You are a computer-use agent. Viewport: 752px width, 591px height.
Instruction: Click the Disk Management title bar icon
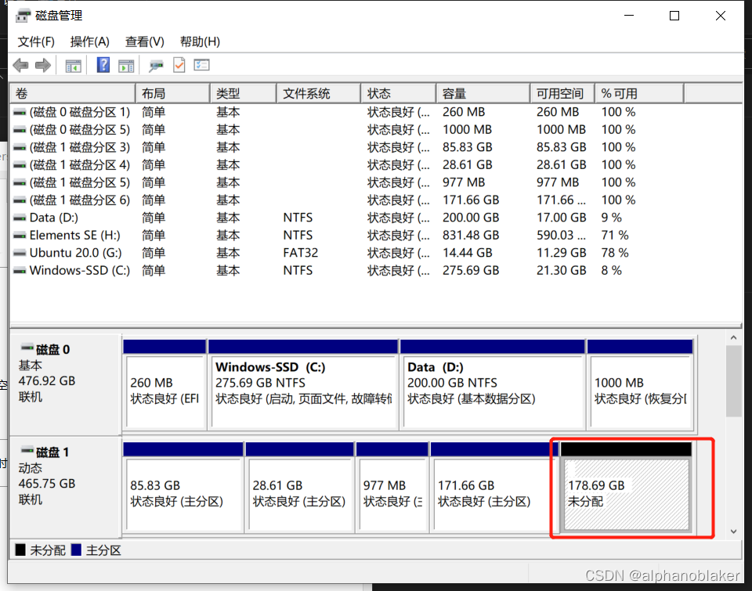[23, 16]
